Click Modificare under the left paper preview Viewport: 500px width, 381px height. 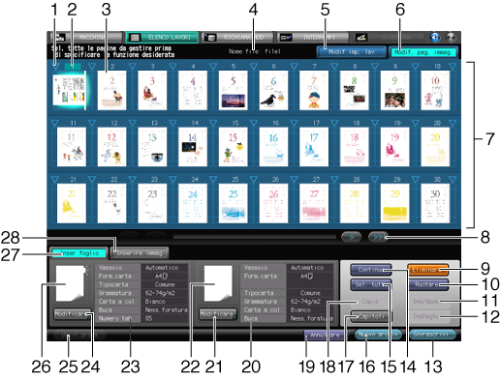pyautogui.click(x=73, y=314)
